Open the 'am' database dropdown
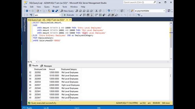 click(x=60, y=15)
